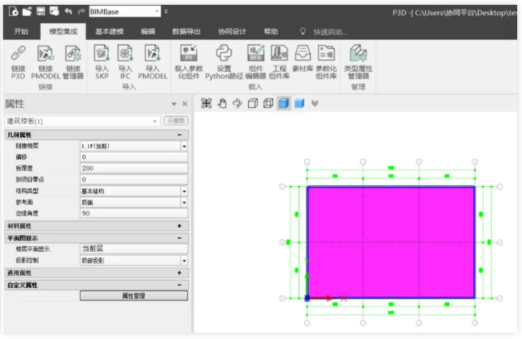Image resolution: width=522 pixels, height=339 pixels.
Task: Open the 素材库 tool
Action: (x=303, y=59)
